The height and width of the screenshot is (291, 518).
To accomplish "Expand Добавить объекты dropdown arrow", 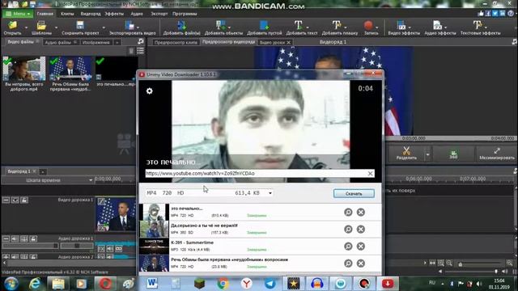I will 229,27.
